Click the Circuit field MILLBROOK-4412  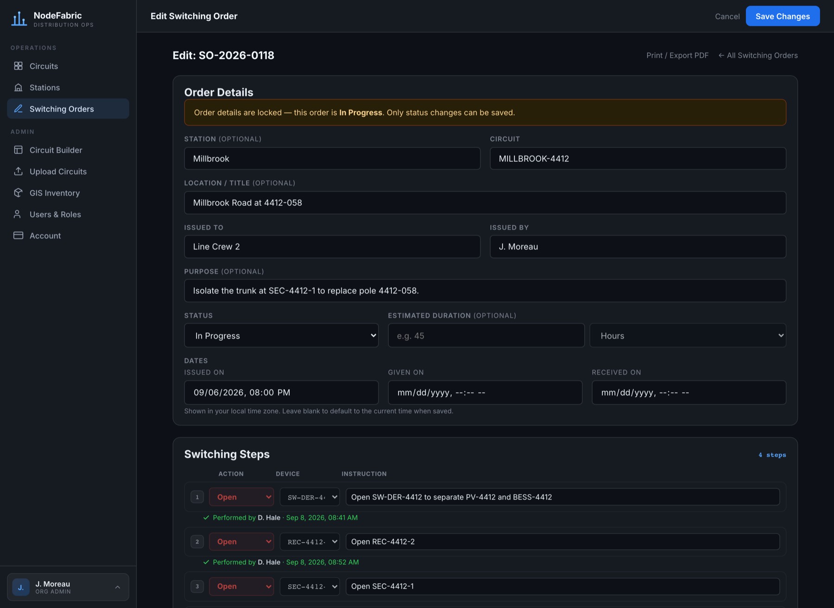(638, 158)
